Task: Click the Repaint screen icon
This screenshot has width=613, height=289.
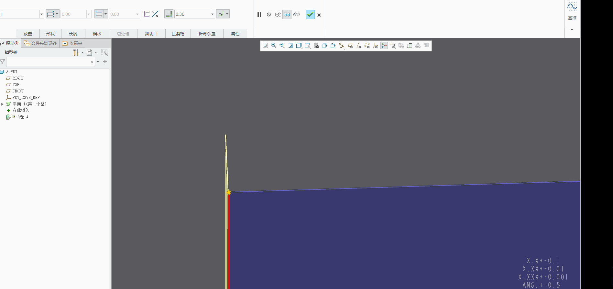Action: (290, 46)
